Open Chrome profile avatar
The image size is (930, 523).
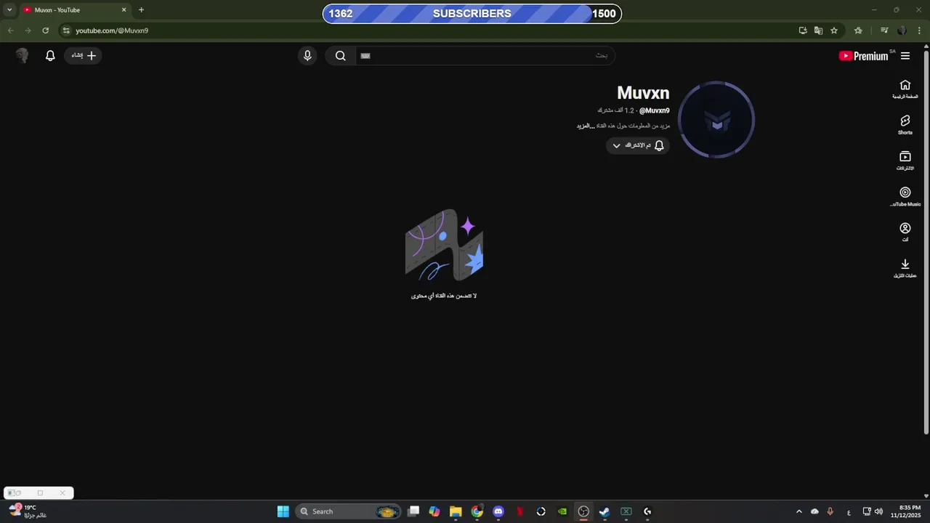[x=902, y=31]
